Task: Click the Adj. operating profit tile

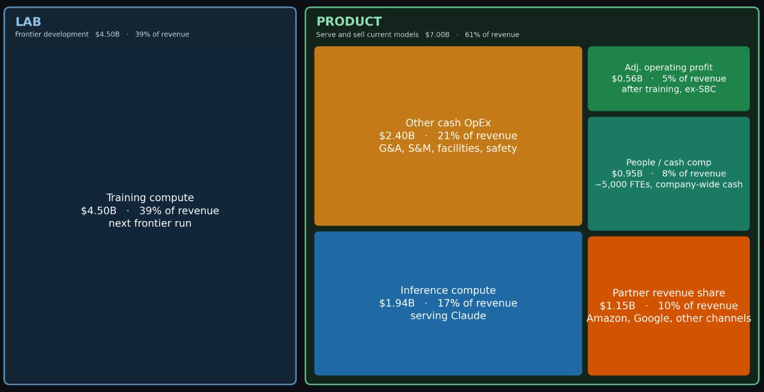Action: coord(668,78)
